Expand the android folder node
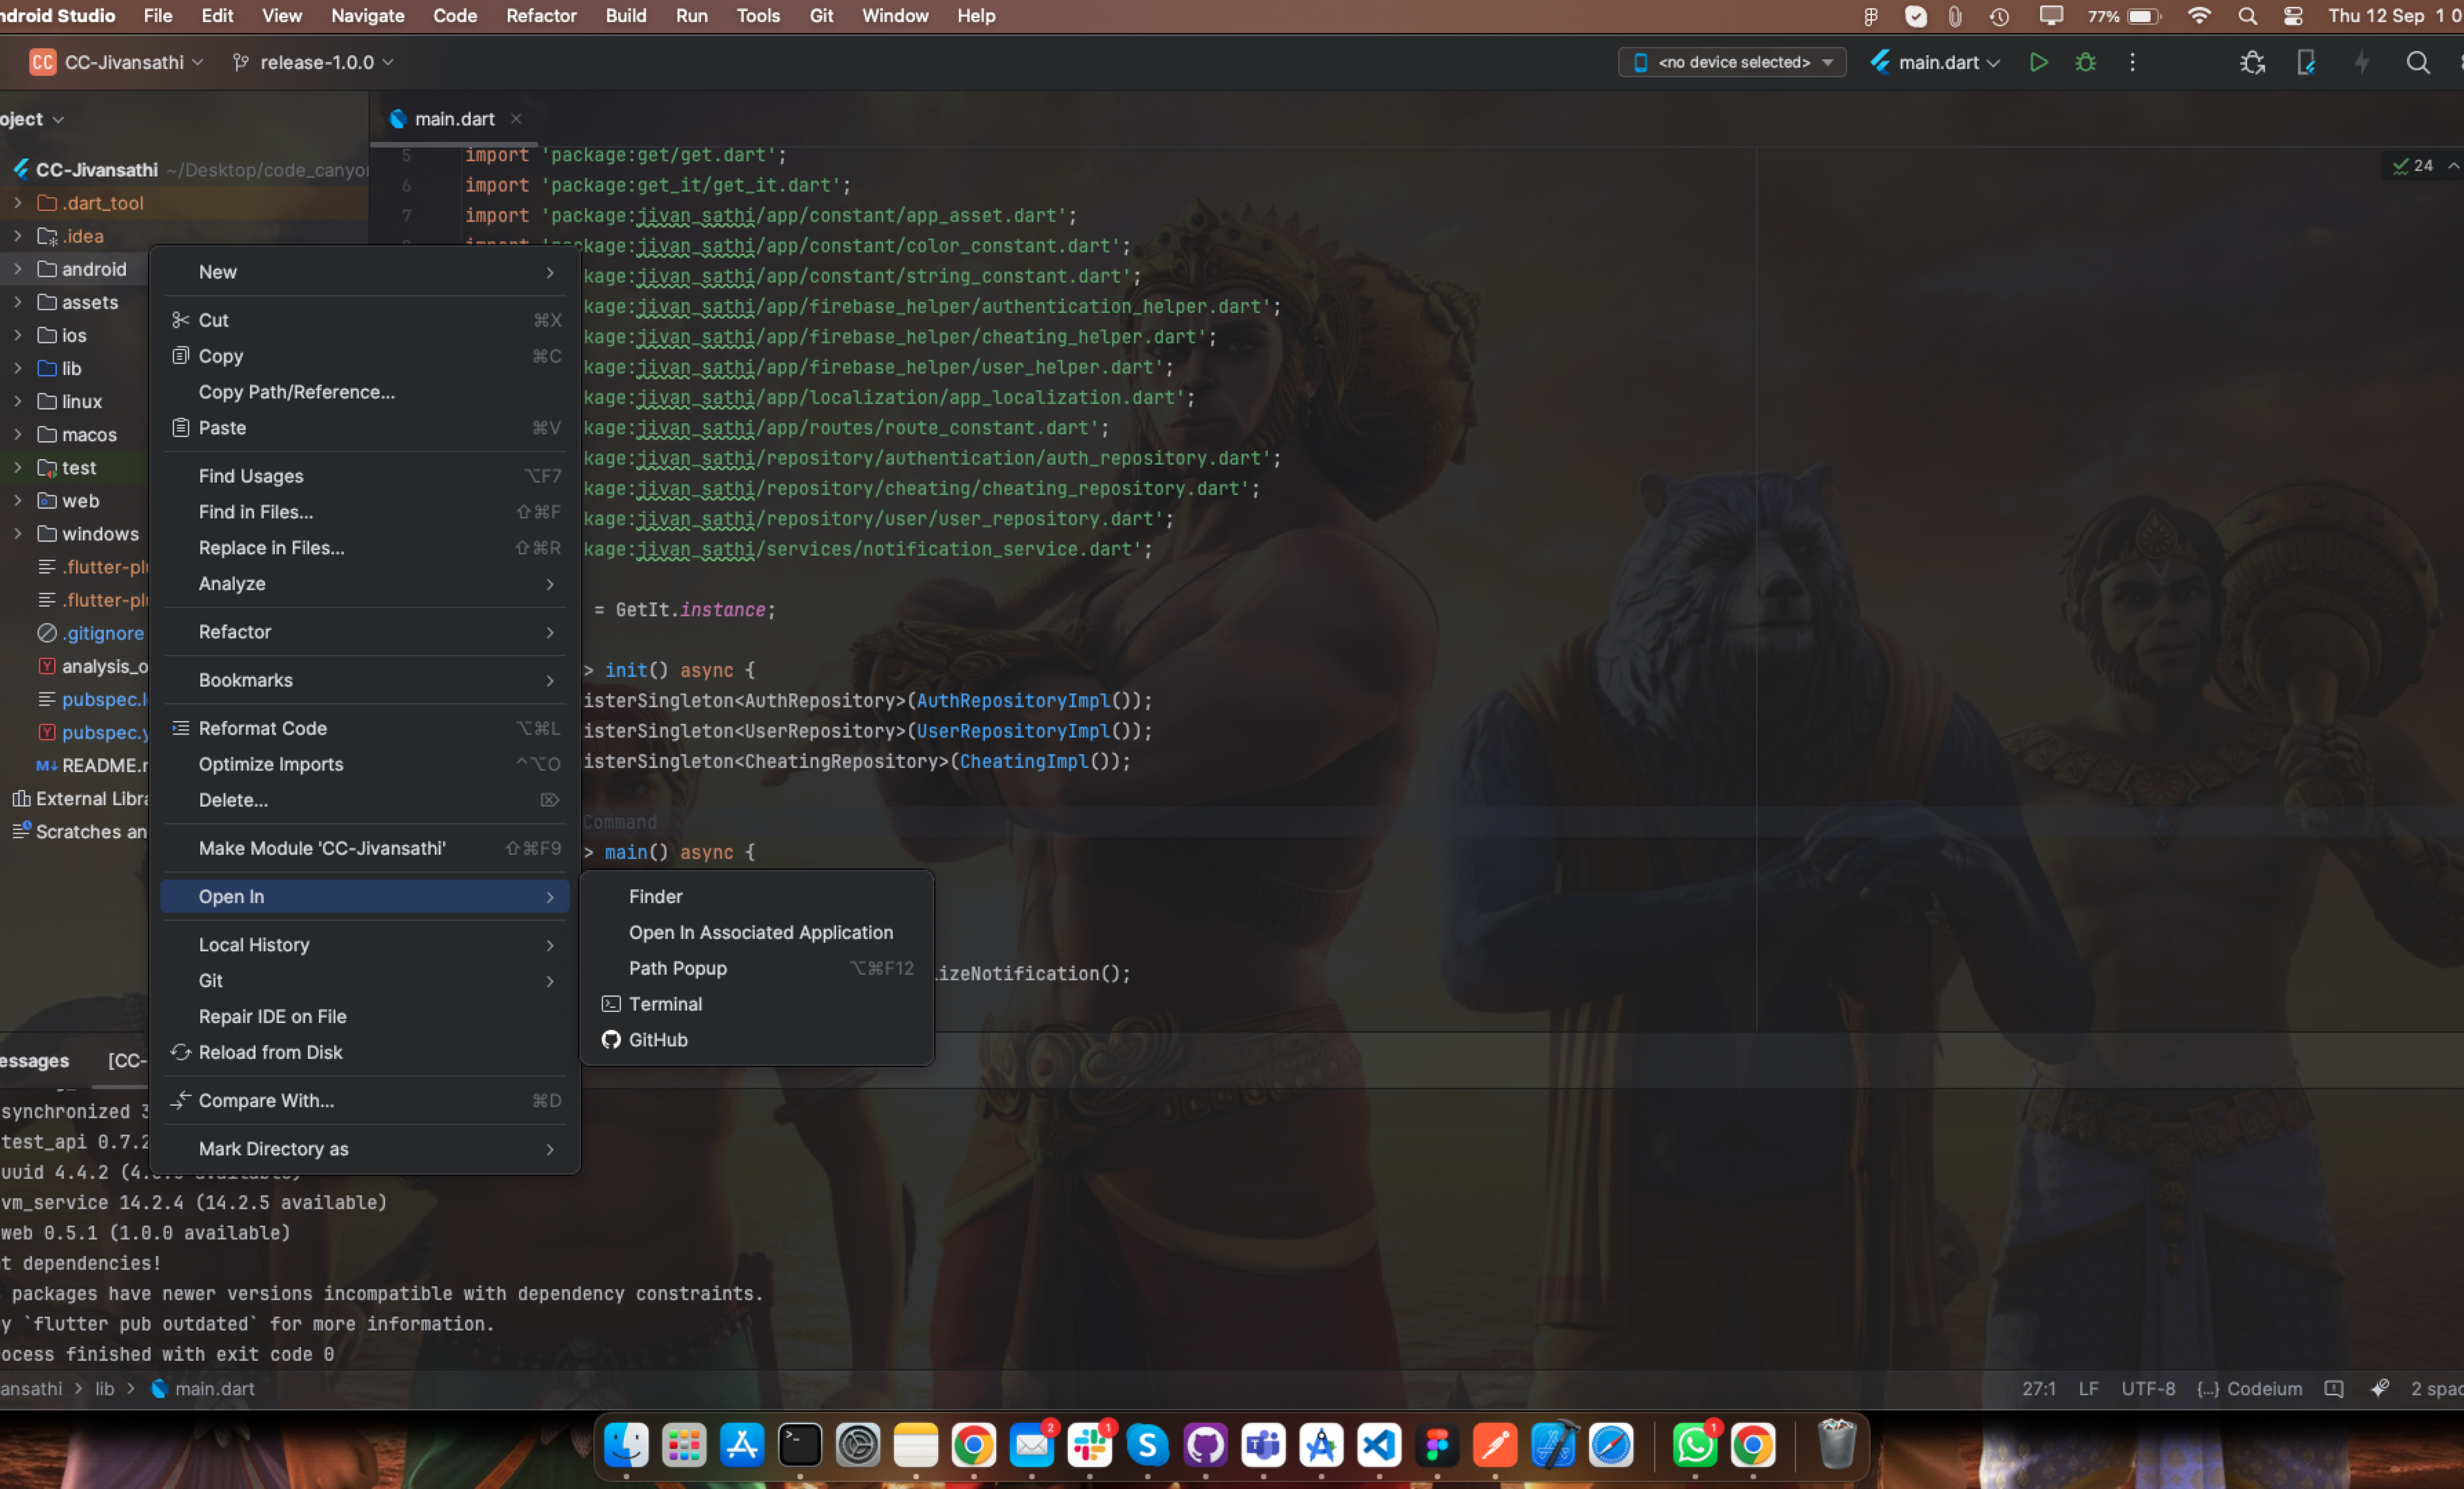 [17, 269]
